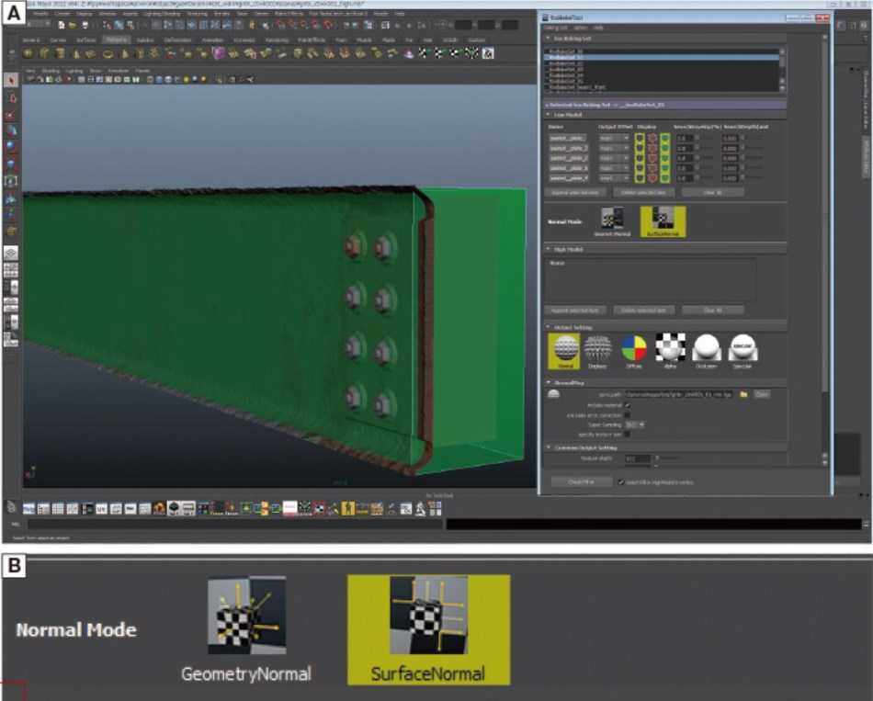
Task: Select Normal output sphere icon
Action: pos(564,351)
